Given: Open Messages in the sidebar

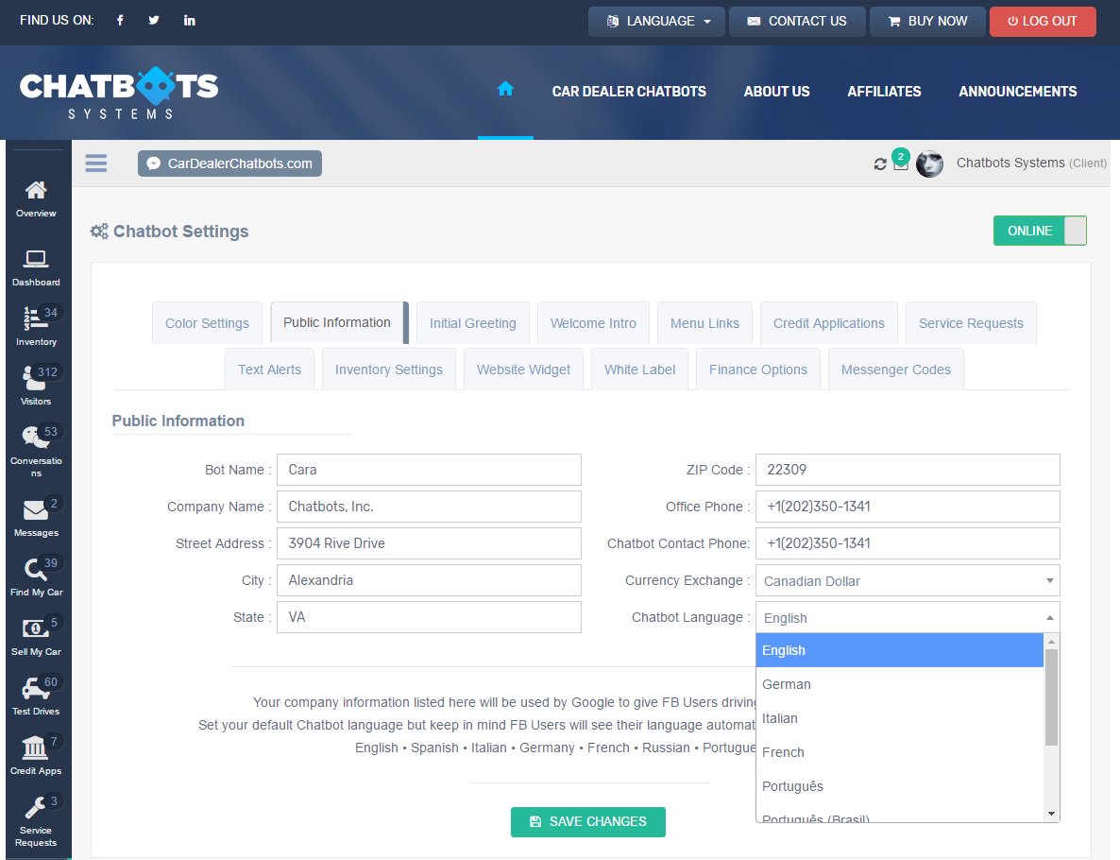Looking at the screenshot, I should click(x=36, y=518).
